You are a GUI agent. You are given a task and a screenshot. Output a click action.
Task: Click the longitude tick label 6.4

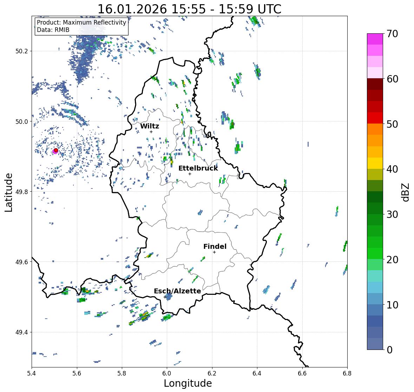pyautogui.click(x=257, y=373)
